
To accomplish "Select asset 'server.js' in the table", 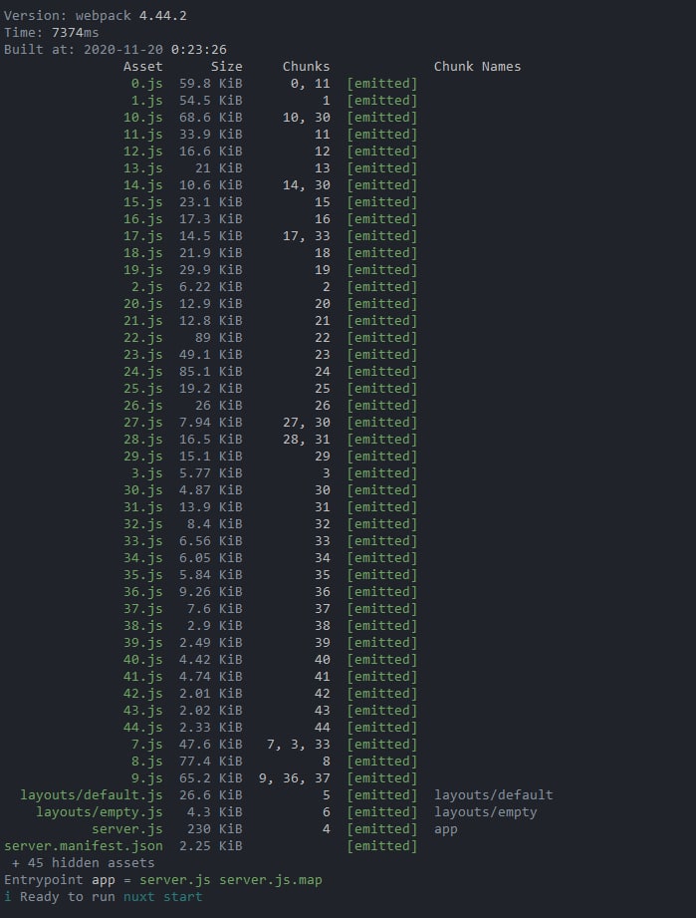I will [x=126, y=830].
